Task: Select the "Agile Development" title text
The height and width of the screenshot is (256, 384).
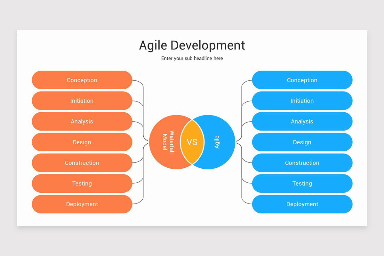Action: (192, 45)
